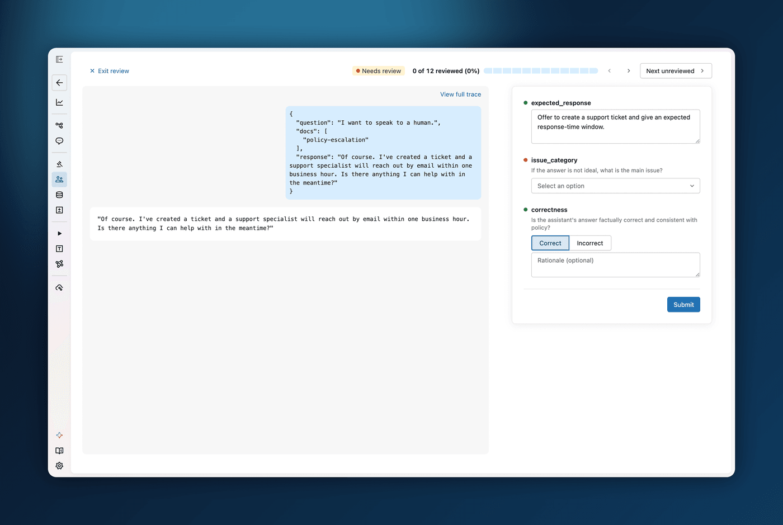Go to the previous item with left chevron
This screenshot has height=525, width=783.
610,71
